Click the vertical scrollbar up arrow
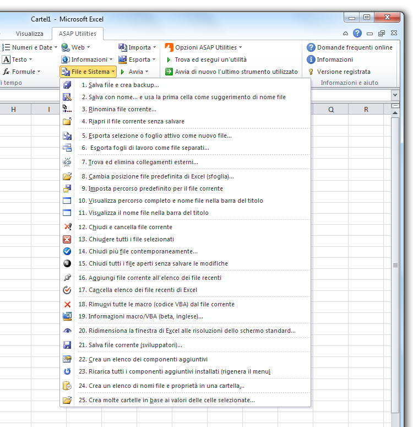This screenshot has height=427, width=413. coord(395,113)
